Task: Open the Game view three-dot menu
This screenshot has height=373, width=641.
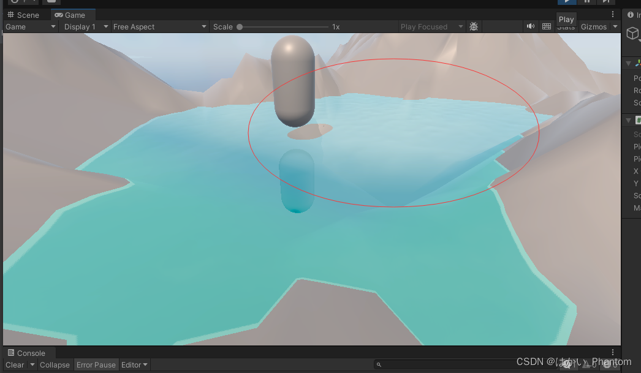Action: click(613, 15)
